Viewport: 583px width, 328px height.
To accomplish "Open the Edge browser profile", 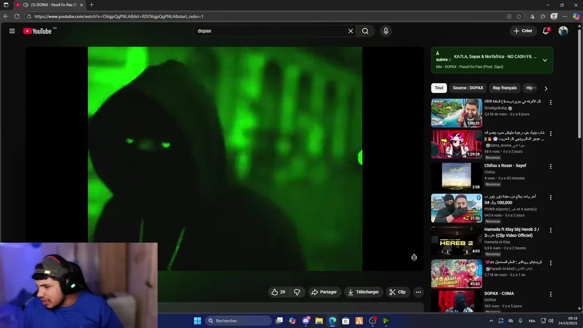I will 554,16.
